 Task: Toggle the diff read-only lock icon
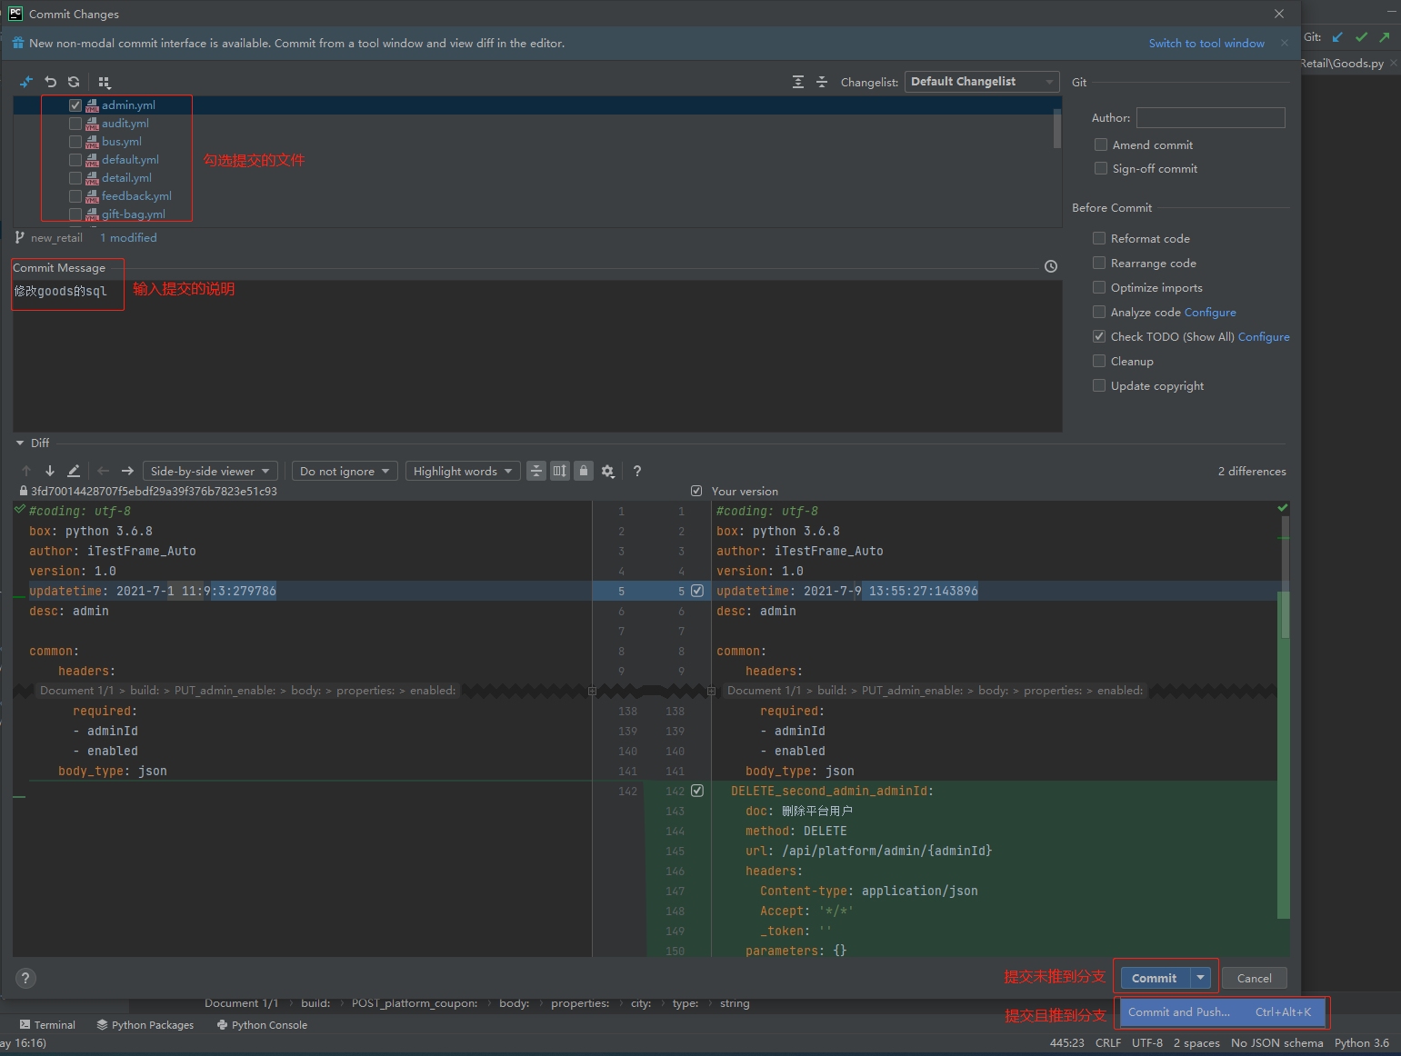(584, 471)
